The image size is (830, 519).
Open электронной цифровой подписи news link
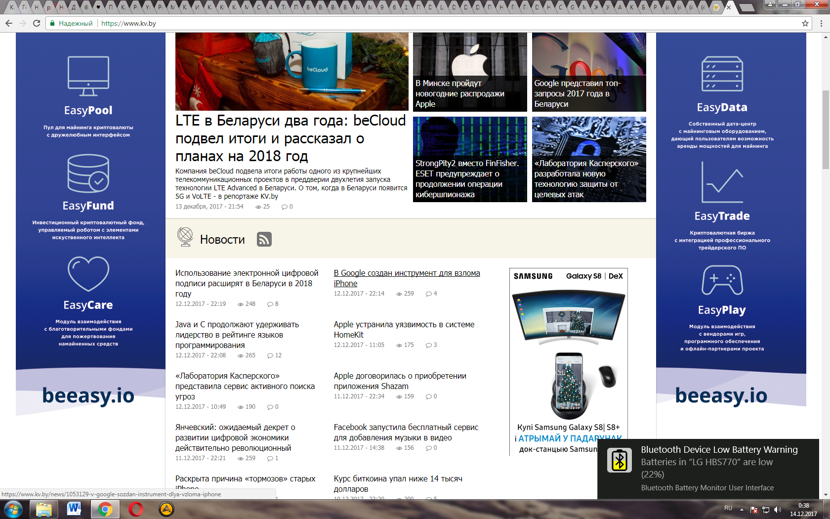[x=247, y=283]
